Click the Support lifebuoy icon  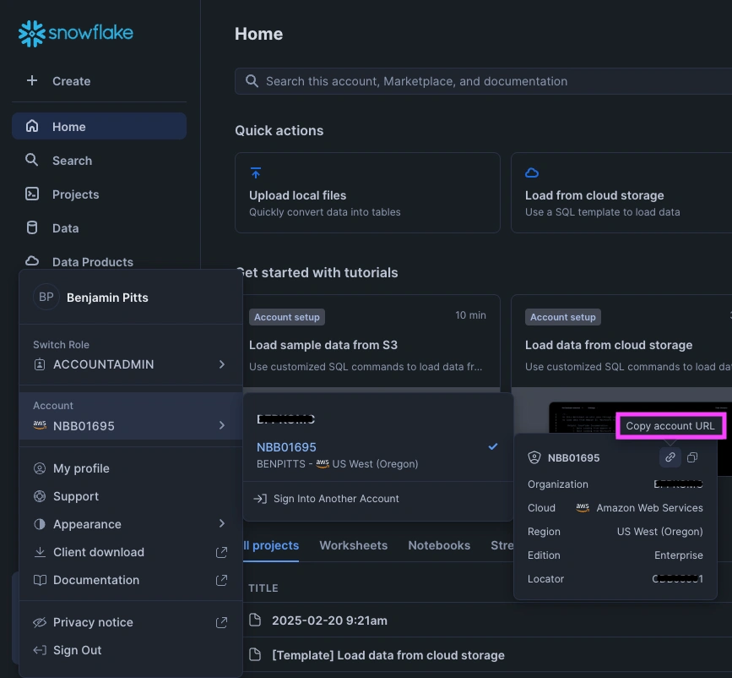pos(40,496)
